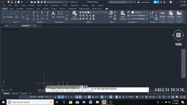Switch to the Start file tab
The image size is (187, 105).
click(7, 26)
